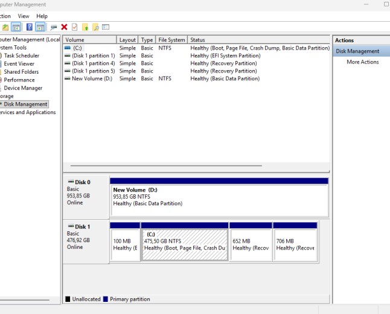Sort by the Volume column header
The image size is (390, 314).
tap(89, 40)
